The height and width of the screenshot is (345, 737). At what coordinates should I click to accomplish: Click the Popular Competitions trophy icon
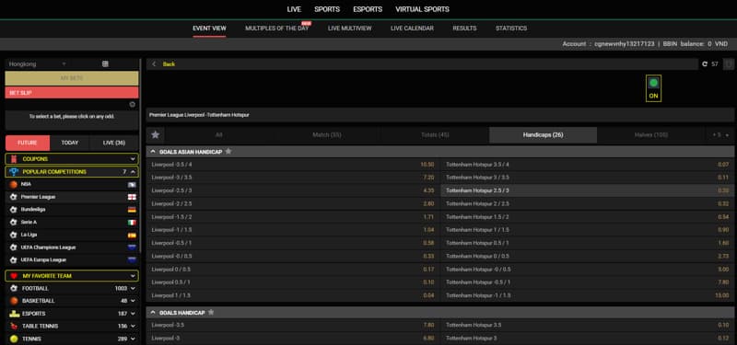pyautogui.click(x=14, y=172)
